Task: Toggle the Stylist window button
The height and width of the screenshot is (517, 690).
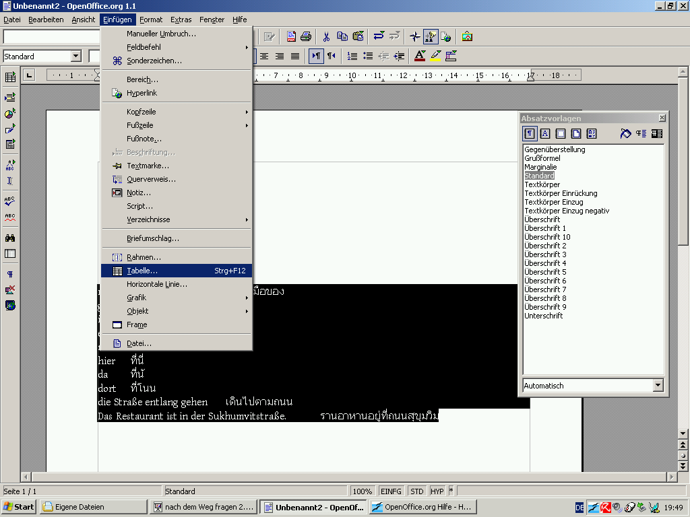Action: 431,36
